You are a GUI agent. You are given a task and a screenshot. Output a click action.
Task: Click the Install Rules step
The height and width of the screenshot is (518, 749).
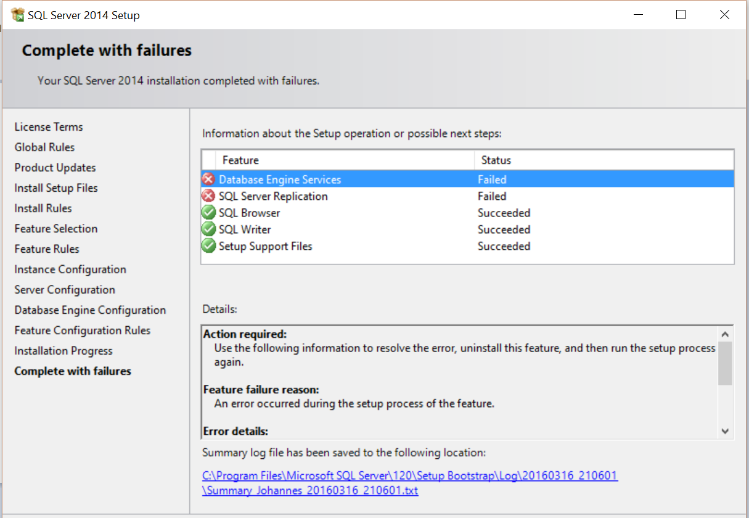[x=43, y=208]
